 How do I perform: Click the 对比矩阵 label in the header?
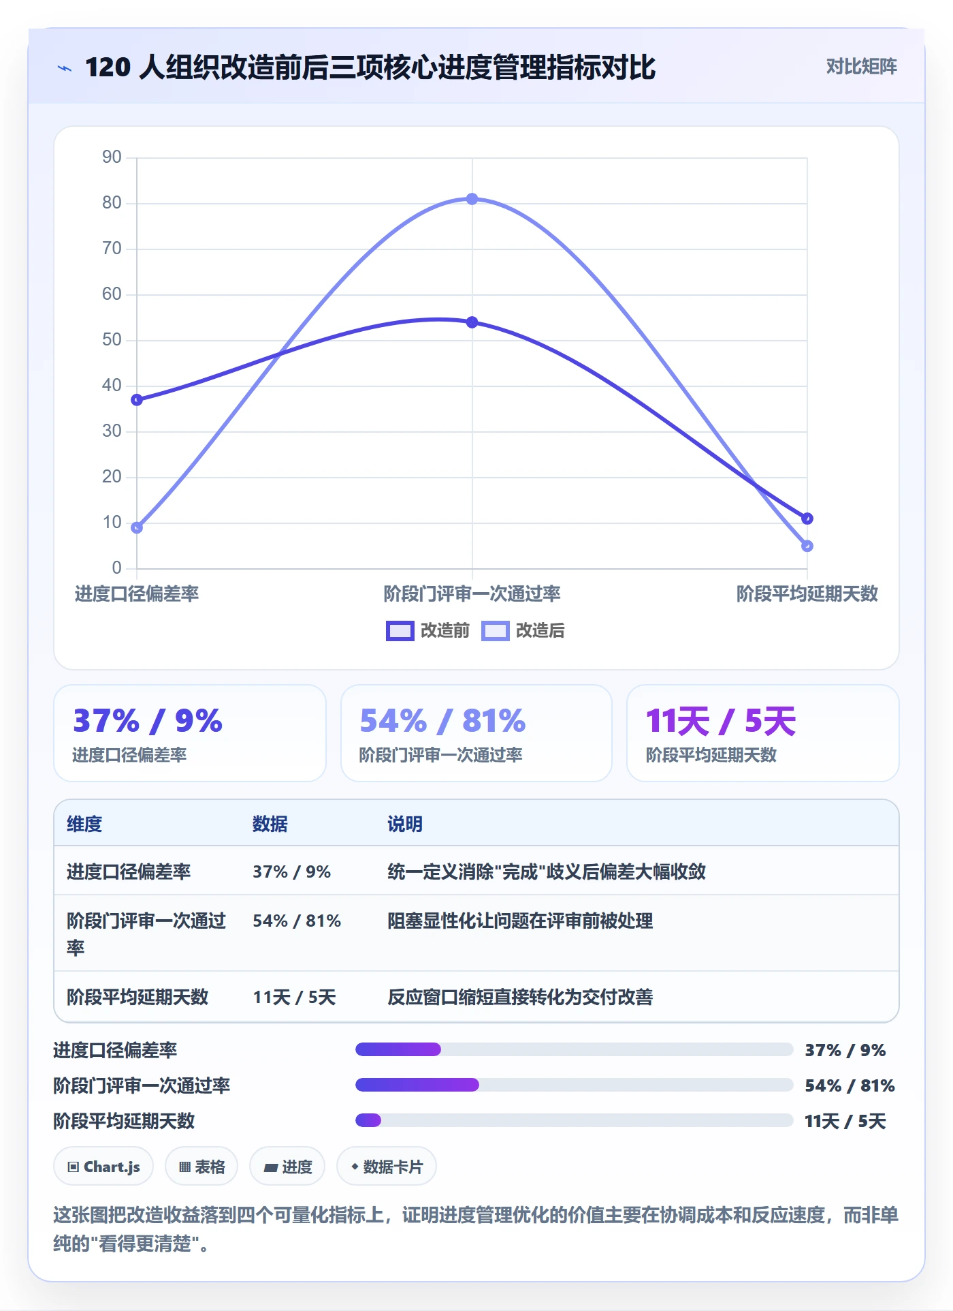861,67
